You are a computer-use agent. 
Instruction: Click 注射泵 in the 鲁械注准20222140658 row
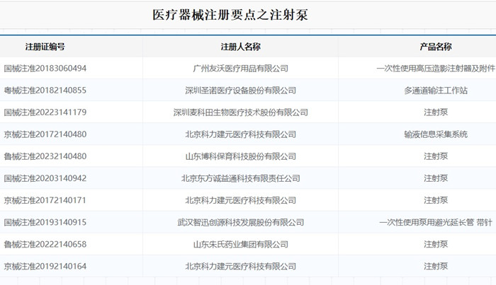pyautogui.click(x=436, y=244)
